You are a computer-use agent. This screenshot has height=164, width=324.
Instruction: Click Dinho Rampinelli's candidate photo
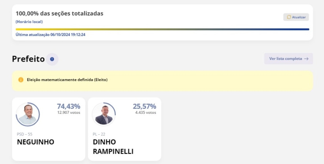coord(104,114)
